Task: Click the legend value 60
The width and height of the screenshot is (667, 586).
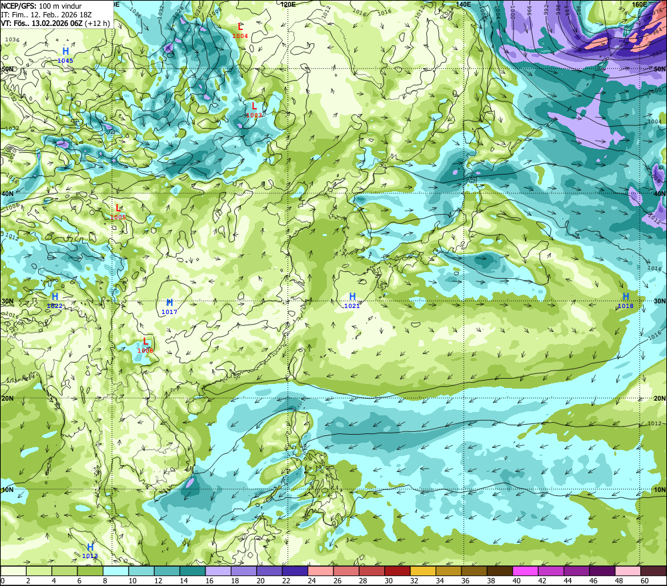Action: point(644,581)
